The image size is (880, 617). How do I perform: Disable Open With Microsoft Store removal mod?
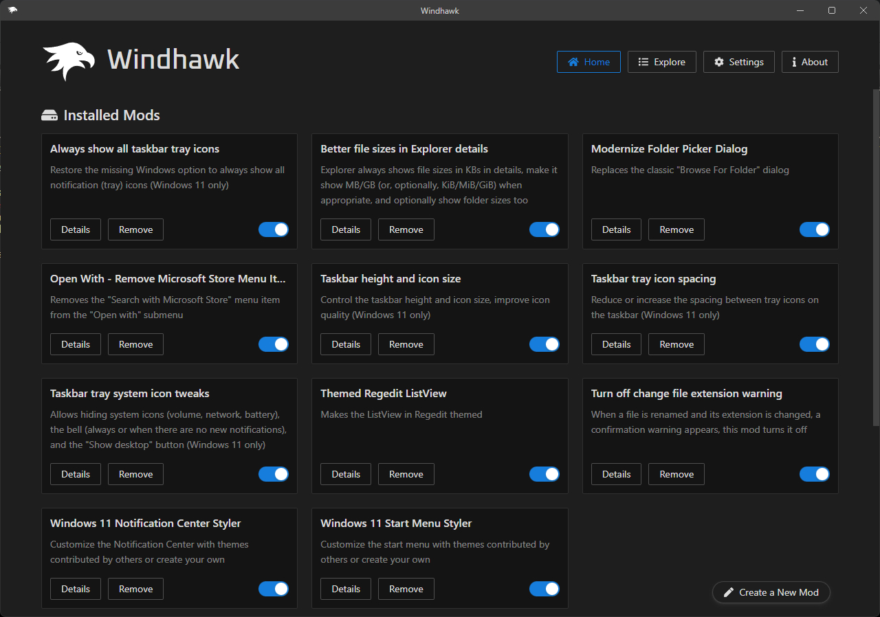[x=274, y=344]
